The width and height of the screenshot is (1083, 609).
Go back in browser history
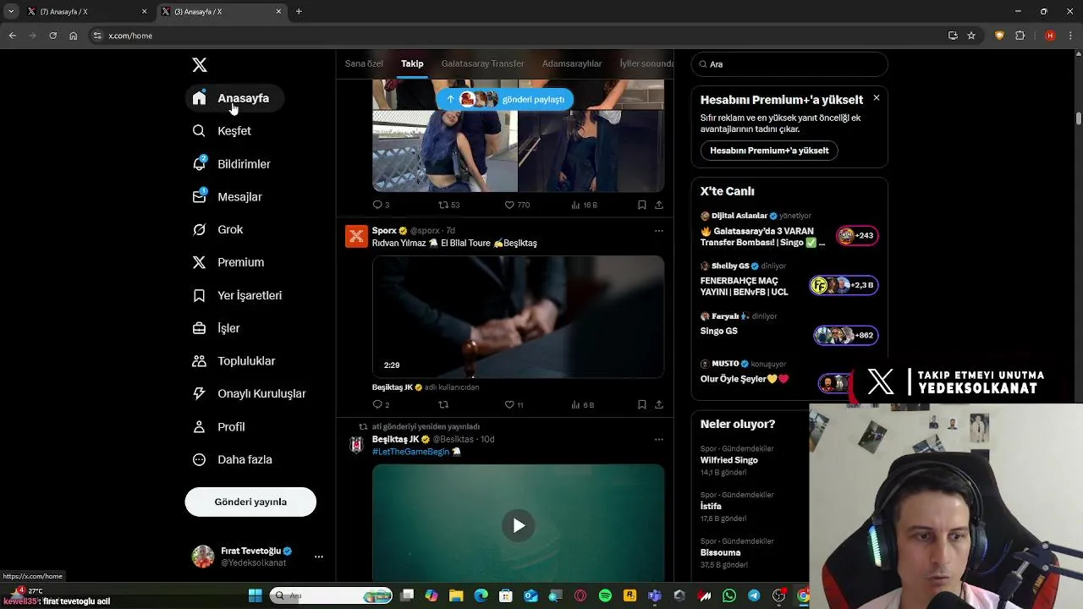tap(12, 36)
